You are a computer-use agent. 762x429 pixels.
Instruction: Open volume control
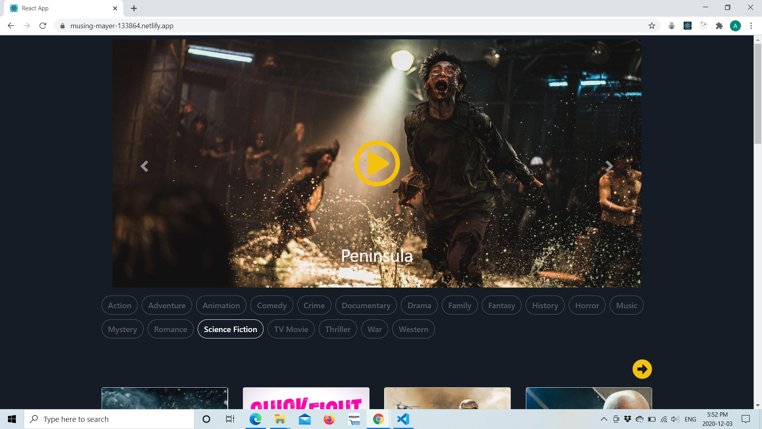(675, 419)
